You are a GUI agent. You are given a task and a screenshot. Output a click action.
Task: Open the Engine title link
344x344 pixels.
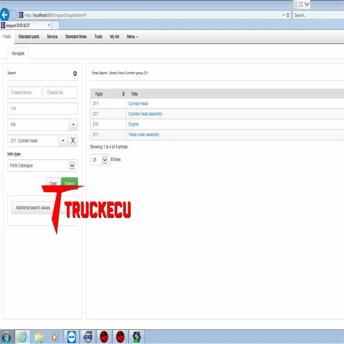[133, 124]
